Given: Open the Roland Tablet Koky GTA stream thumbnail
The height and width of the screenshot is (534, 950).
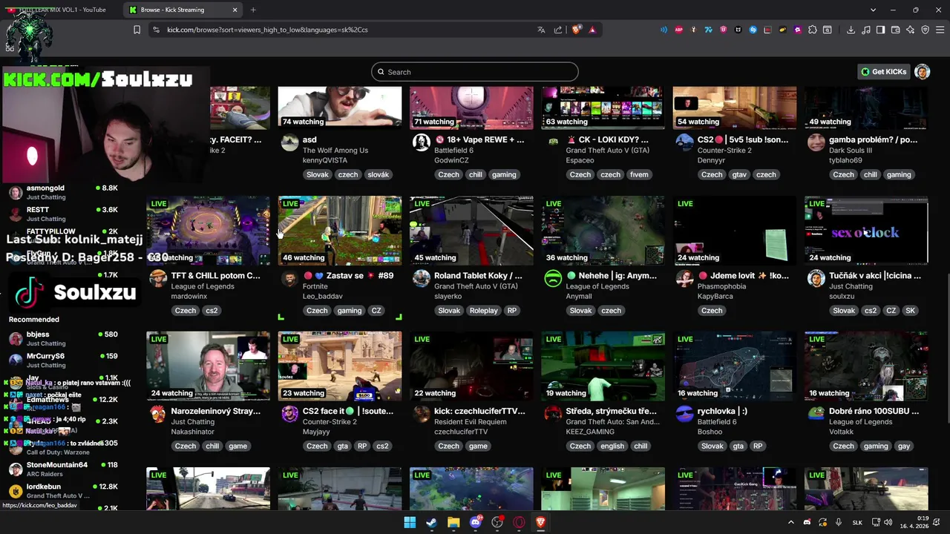Looking at the screenshot, I should pyautogui.click(x=471, y=231).
